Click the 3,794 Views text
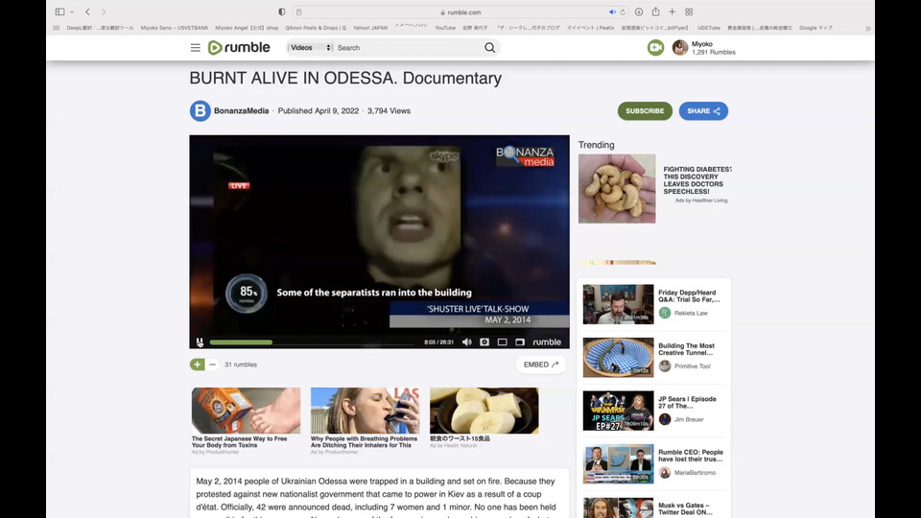This screenshot has width=921, height=518. pos(389,111)
